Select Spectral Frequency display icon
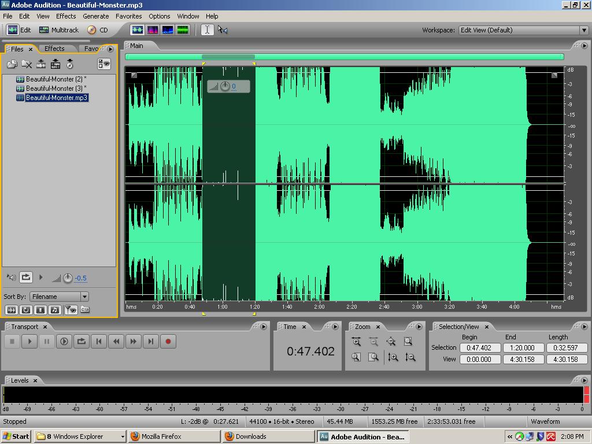 [153, 30]
